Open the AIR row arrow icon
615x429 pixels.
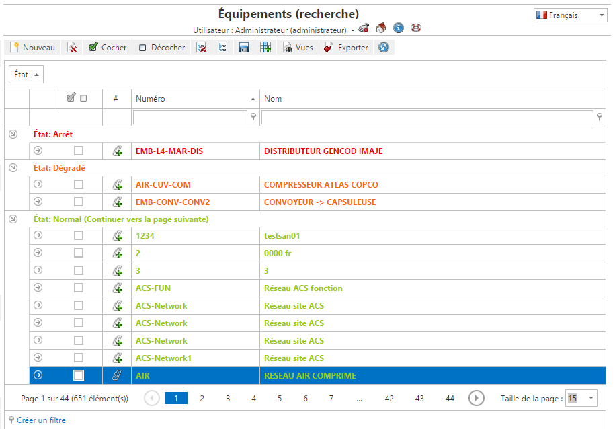[x=38, y=375]
